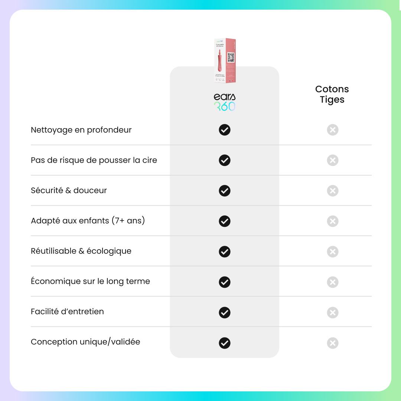Click the gray X in Sécurité & douceur row

[x=333, y=191]
